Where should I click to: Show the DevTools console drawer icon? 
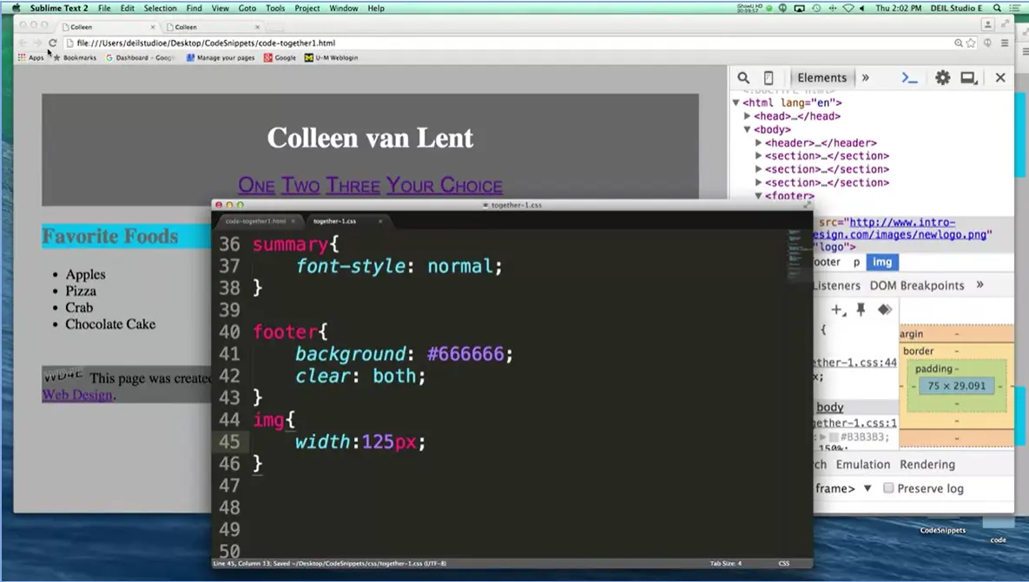(909, 78)
